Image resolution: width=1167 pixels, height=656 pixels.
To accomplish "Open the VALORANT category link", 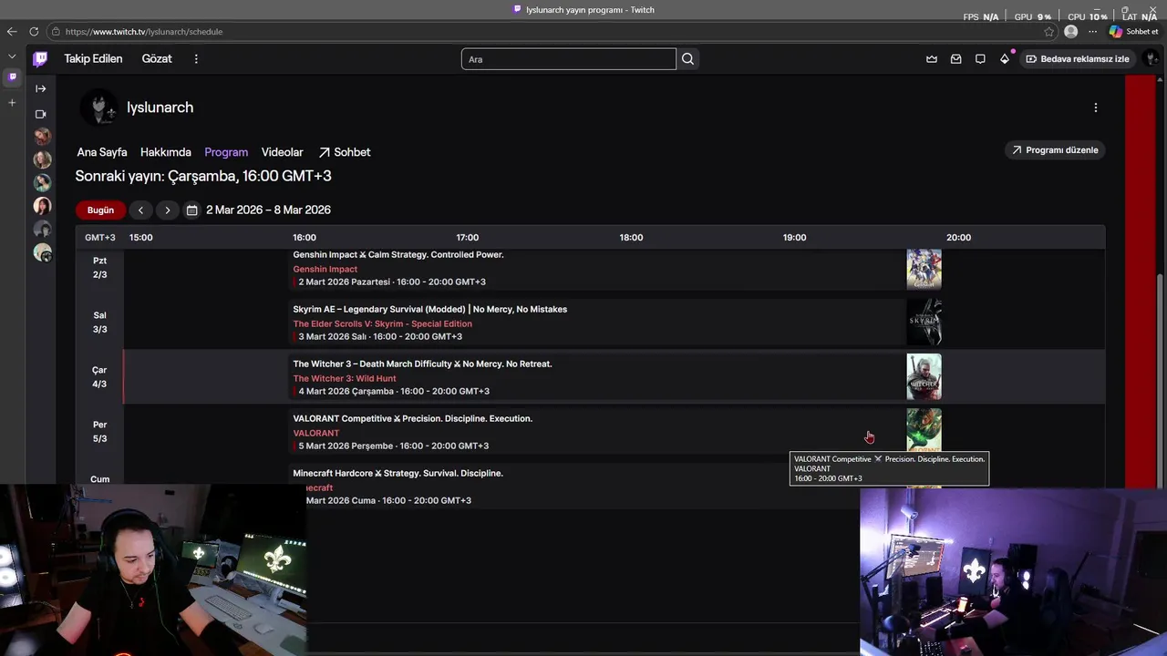I will (316, 434).
